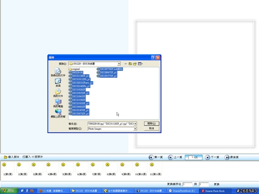The width and height of the screenshot is (259, 194).
Task: Select thumbnail 10(第10頁)
Action: coord(141,169)
